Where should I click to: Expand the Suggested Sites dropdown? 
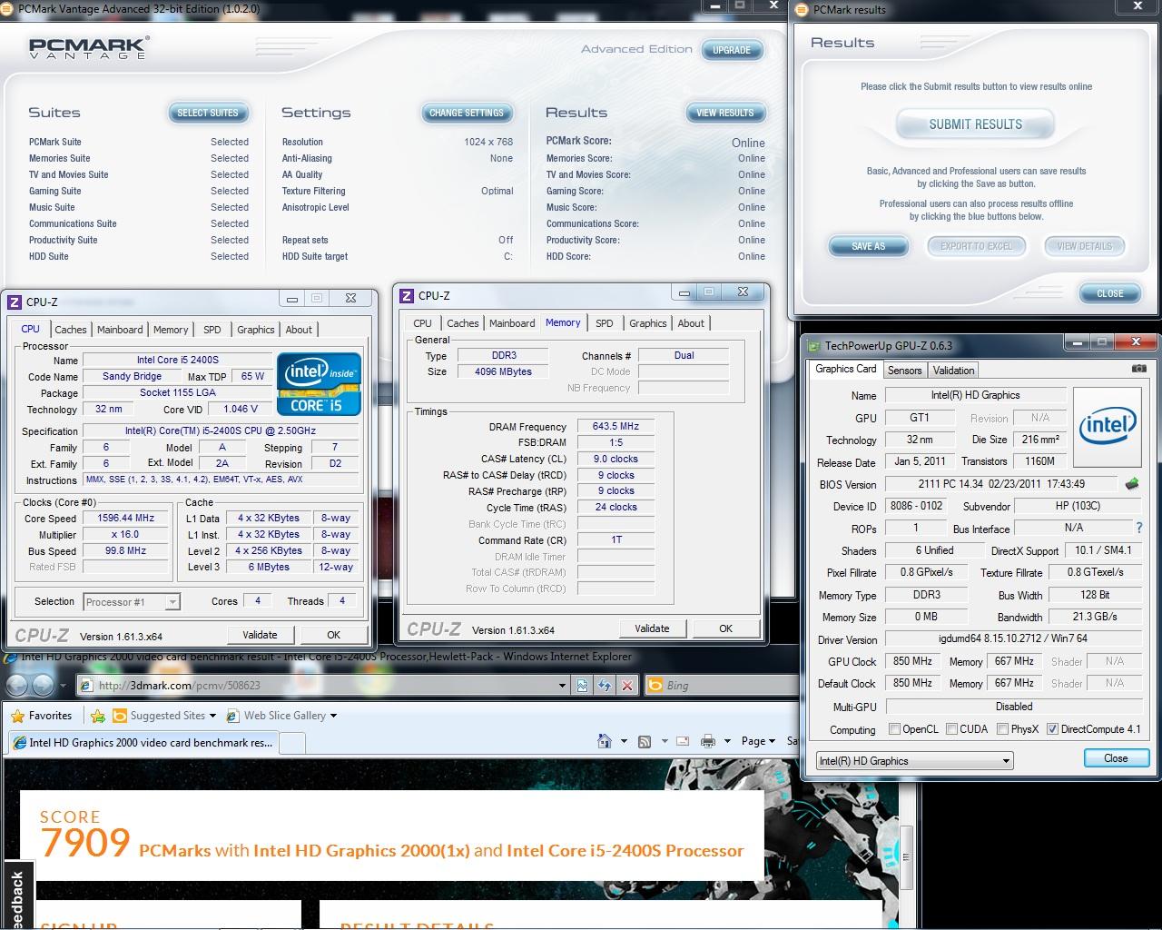[x=212, y=716]
